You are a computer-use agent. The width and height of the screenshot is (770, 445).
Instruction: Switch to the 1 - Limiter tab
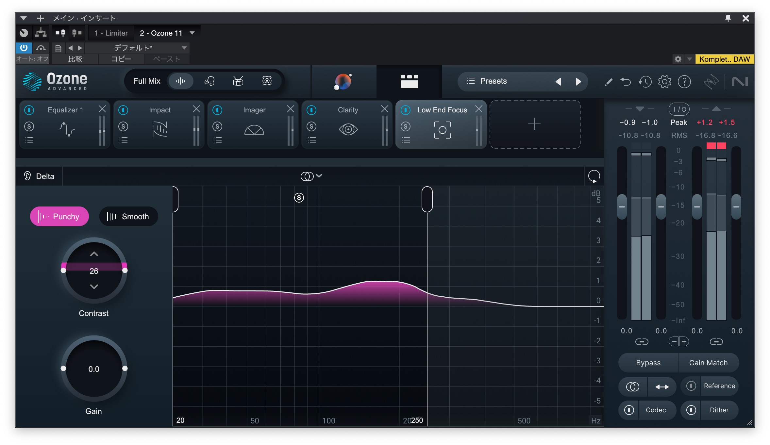(x=111, y=33)
